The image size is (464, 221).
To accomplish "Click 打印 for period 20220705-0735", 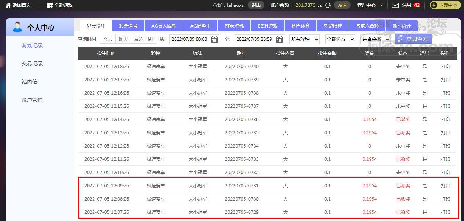I will pyautogui.click(x=445, y=133).
